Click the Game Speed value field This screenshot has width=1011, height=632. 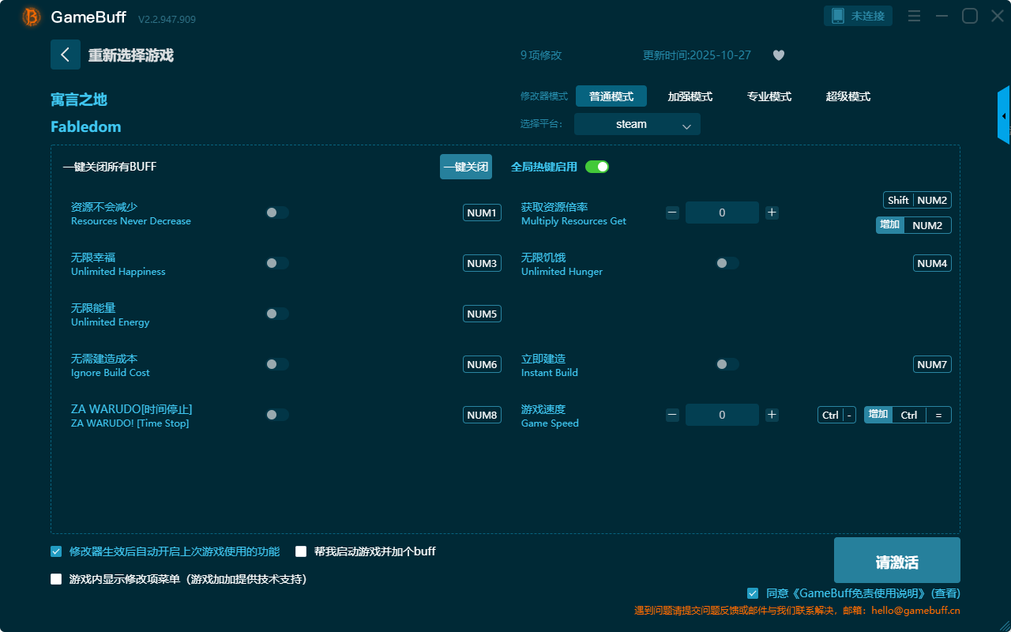721,415
